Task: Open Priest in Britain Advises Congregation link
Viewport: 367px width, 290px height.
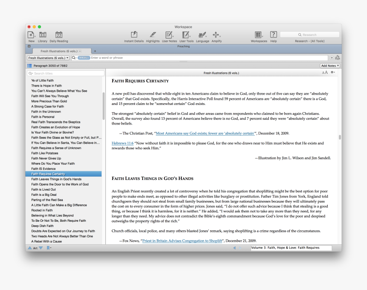Action: tap(182, 241)
